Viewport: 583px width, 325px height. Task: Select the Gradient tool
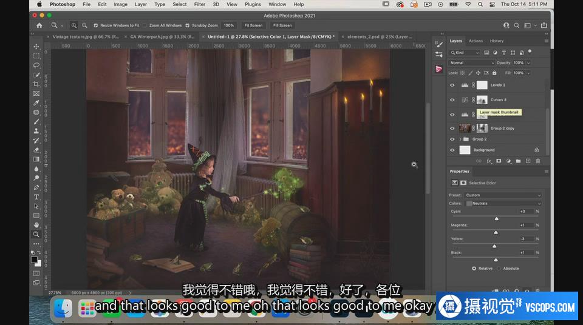36,159
